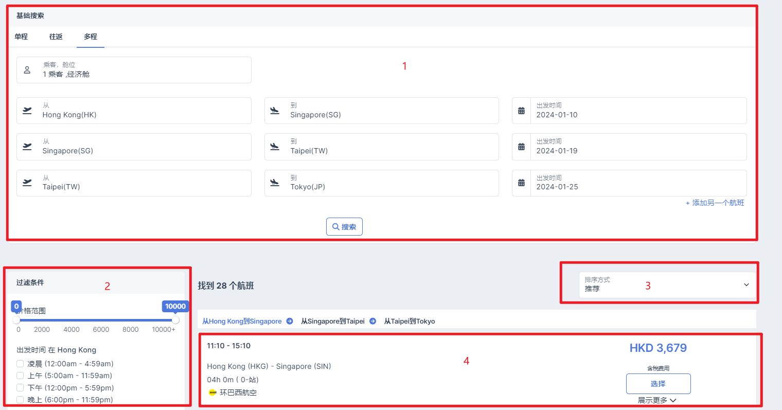
Task: Click the price range maximum slider handle
Action: [175, 320]
